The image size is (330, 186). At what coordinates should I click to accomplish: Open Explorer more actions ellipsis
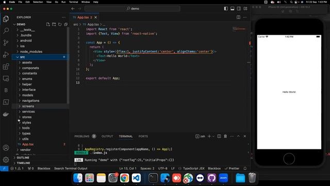[x=64, y=17]
